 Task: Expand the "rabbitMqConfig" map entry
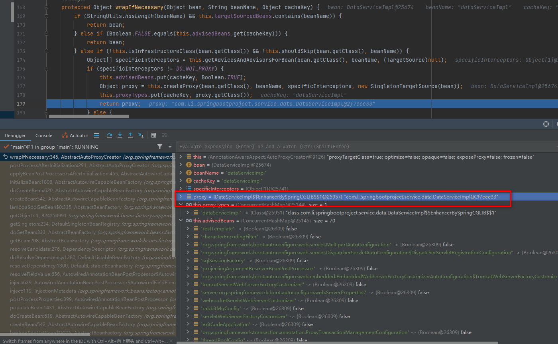[189, 309]
